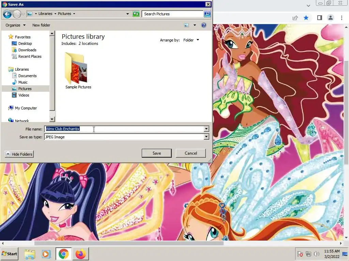Select Libraries in the navigation pane
Image resolution: width=349 pixels, height=261 pixels.
pos(21,69)
